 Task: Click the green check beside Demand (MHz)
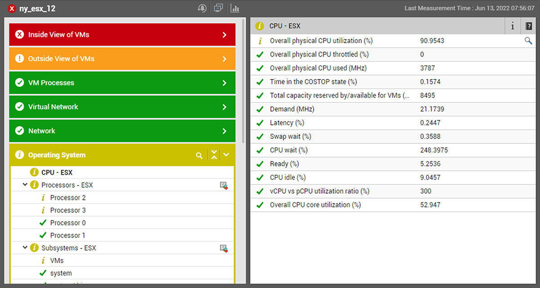coord(260,109)
